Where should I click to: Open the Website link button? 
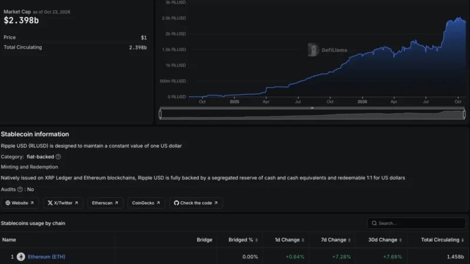point(19,203)
